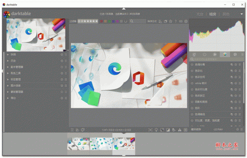Toggle gamut check warning triangle icon
The image size is (247, 158).
(x=179, y=130)
